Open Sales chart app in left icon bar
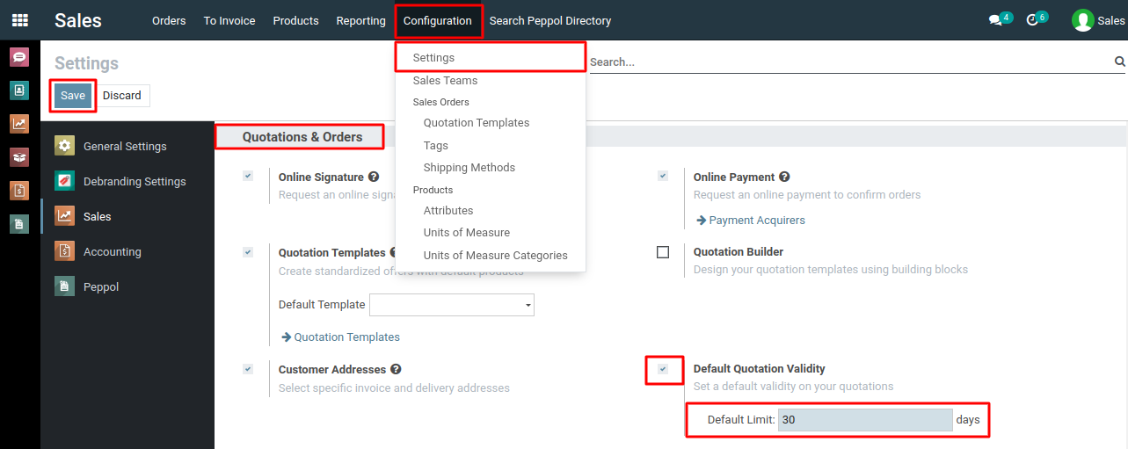 coord(19,124)
